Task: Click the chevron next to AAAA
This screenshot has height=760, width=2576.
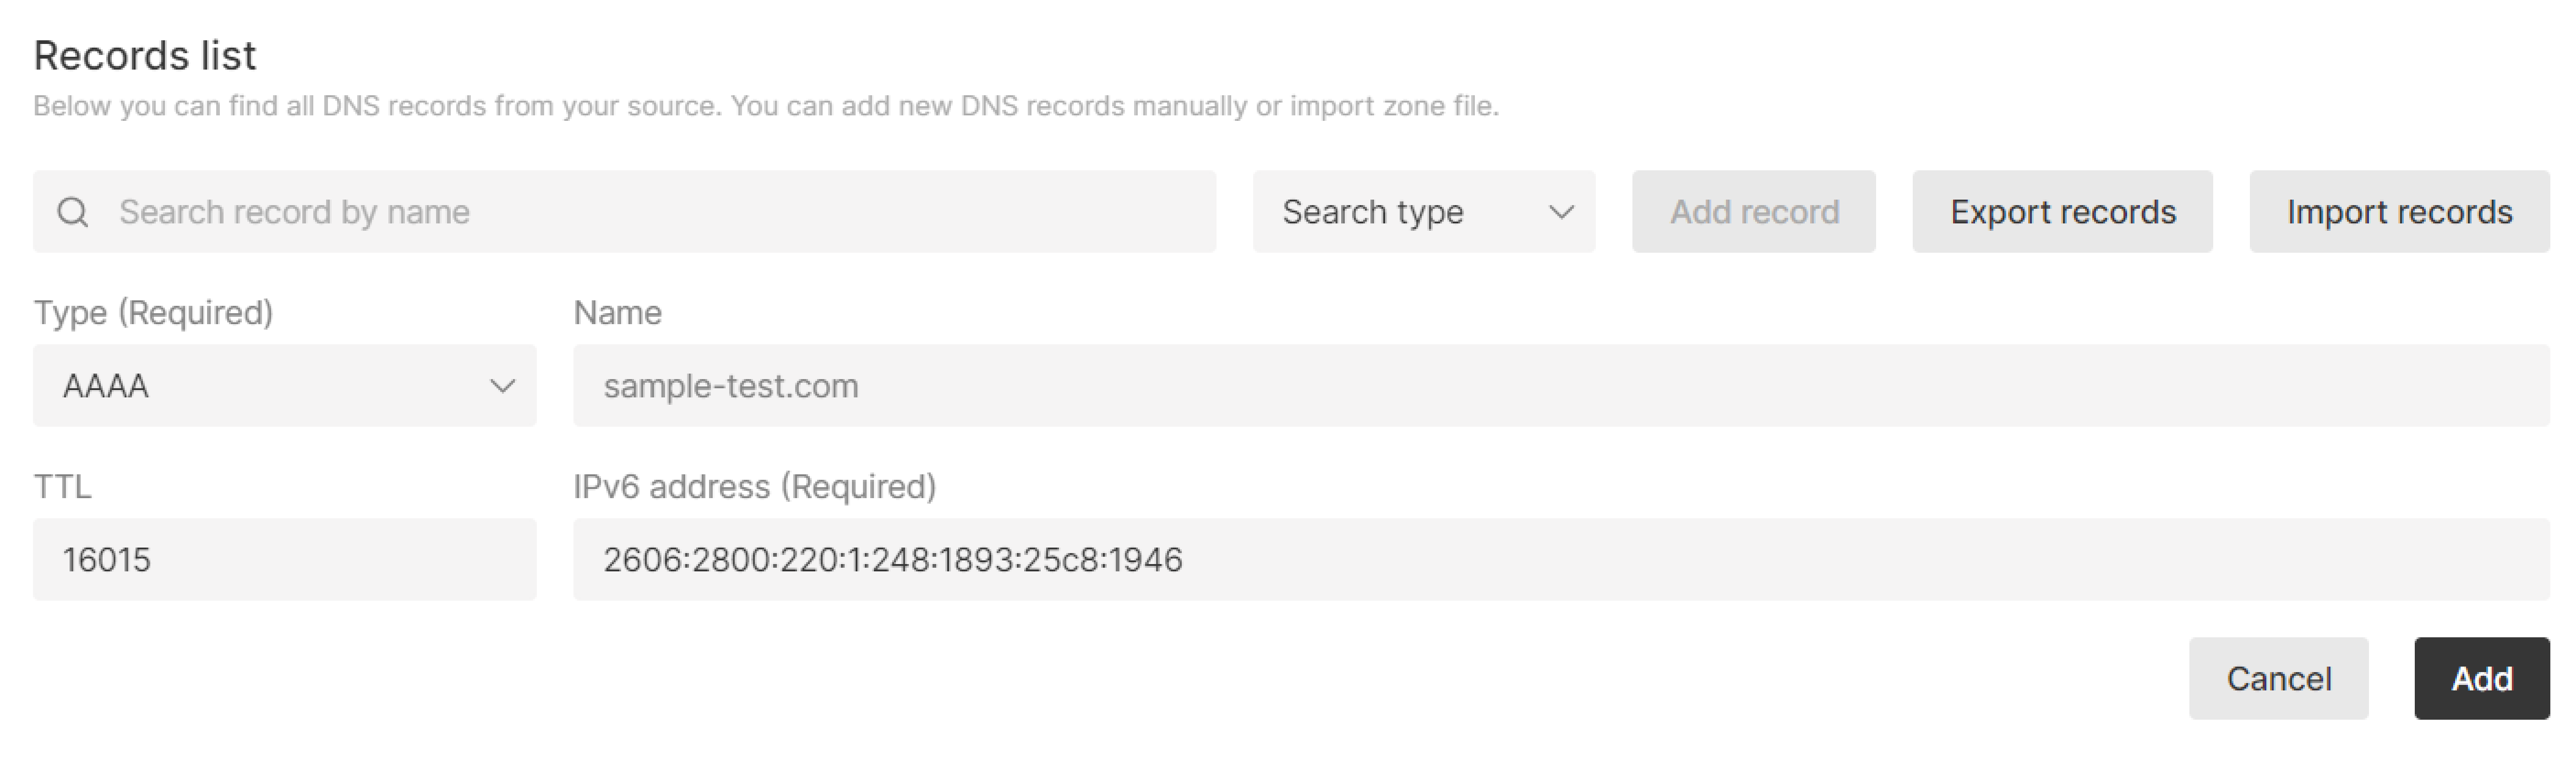Action: click(504, 385)
